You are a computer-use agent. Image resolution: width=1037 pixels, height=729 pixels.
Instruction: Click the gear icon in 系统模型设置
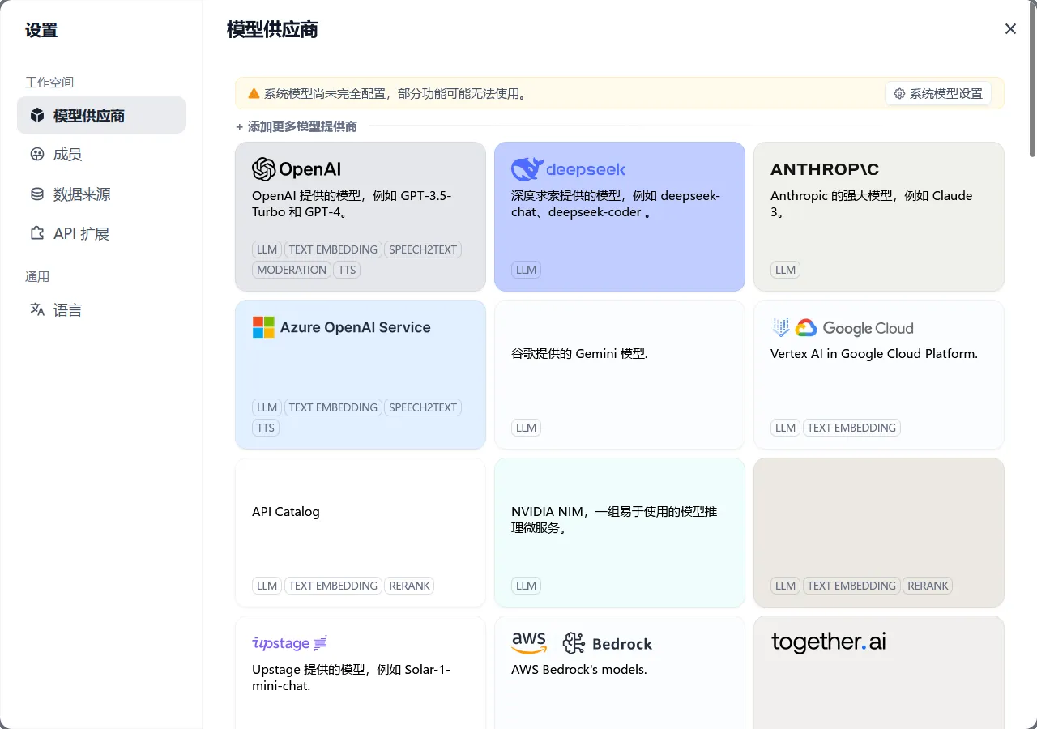[899, 94]
